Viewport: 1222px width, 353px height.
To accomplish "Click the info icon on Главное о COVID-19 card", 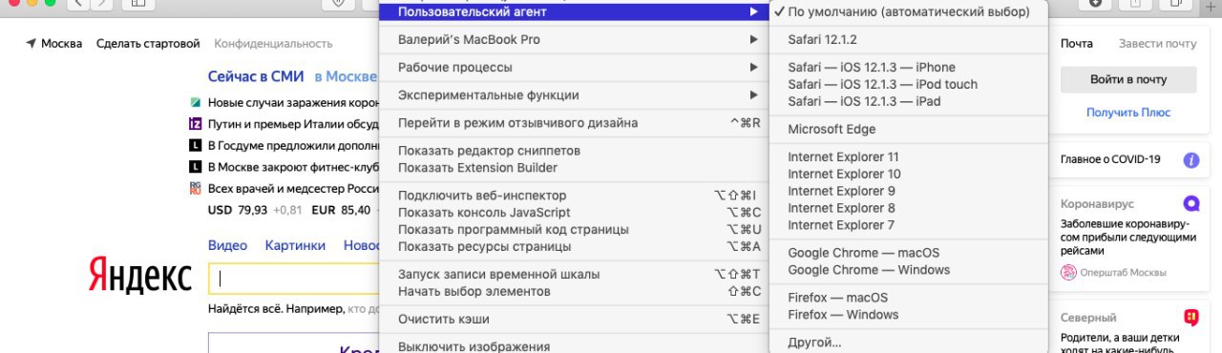I will (x=1191, y=159).
